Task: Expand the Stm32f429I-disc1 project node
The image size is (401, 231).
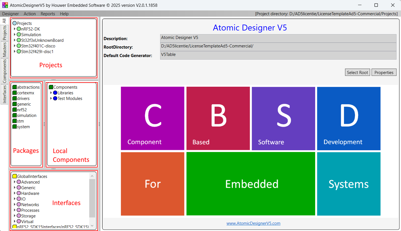Action: (15, 52)
